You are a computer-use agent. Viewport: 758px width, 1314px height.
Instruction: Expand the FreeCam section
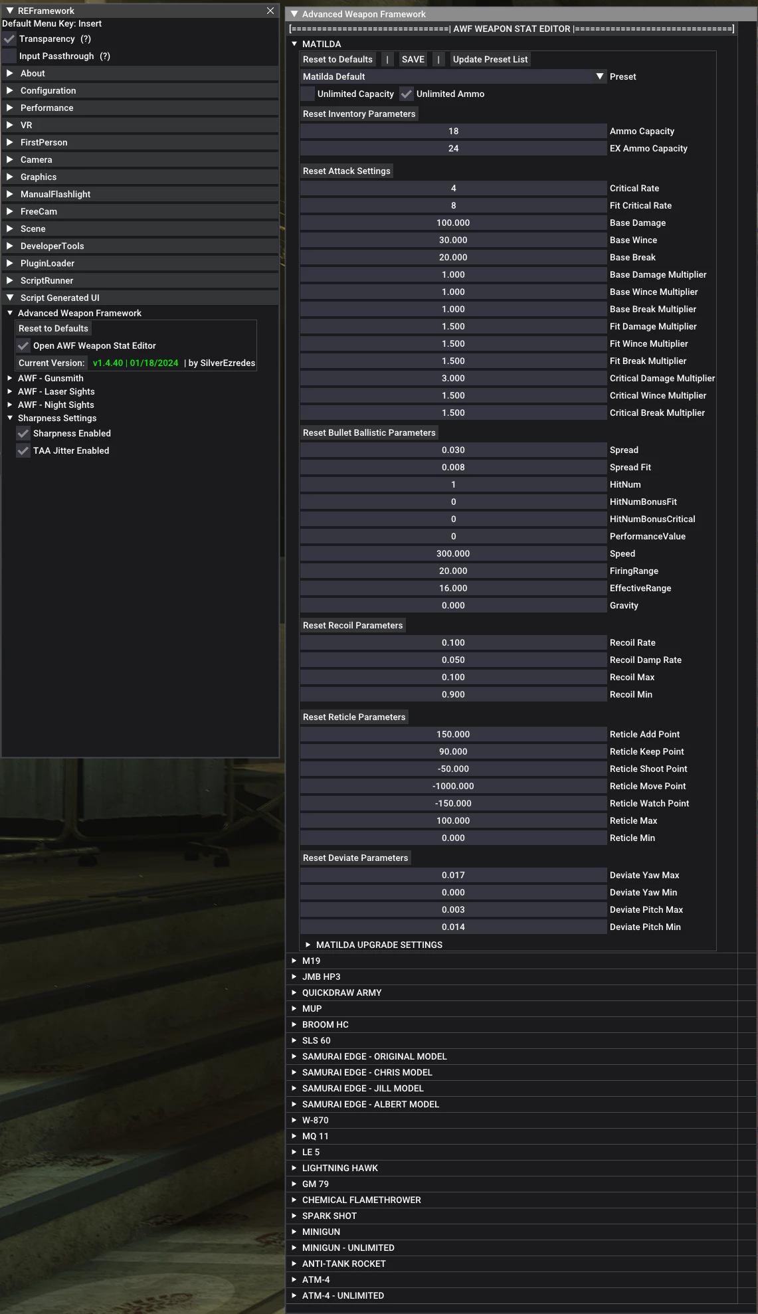click(x=140, y=211)
